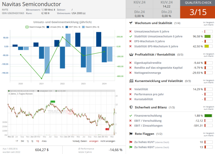
Task: Open the Div.23 0,00 % tile
Action: (x=167, y=14)
